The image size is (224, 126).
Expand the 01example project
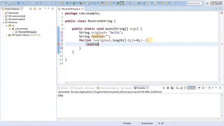point(3,13)
